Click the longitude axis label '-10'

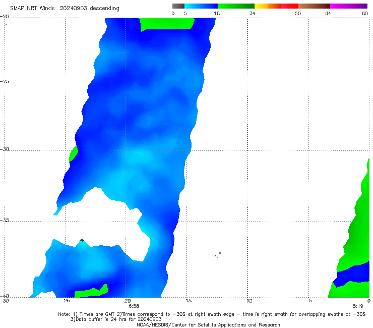point(247,301)
